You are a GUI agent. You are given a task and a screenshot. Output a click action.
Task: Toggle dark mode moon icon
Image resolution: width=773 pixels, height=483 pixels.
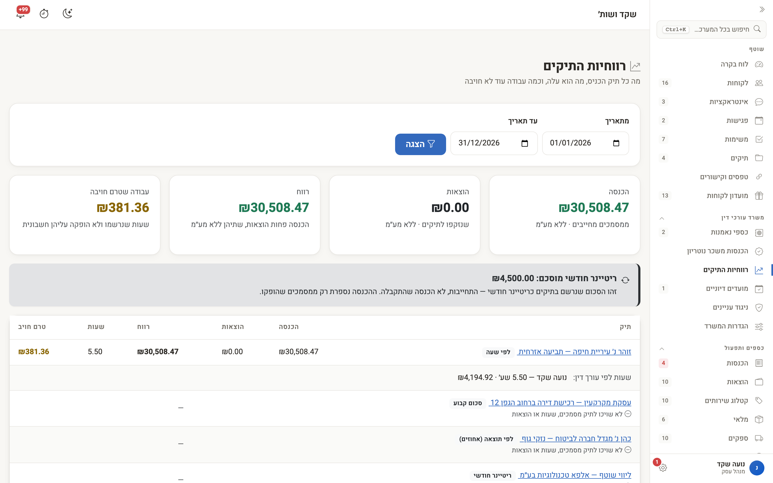[67, 13]
